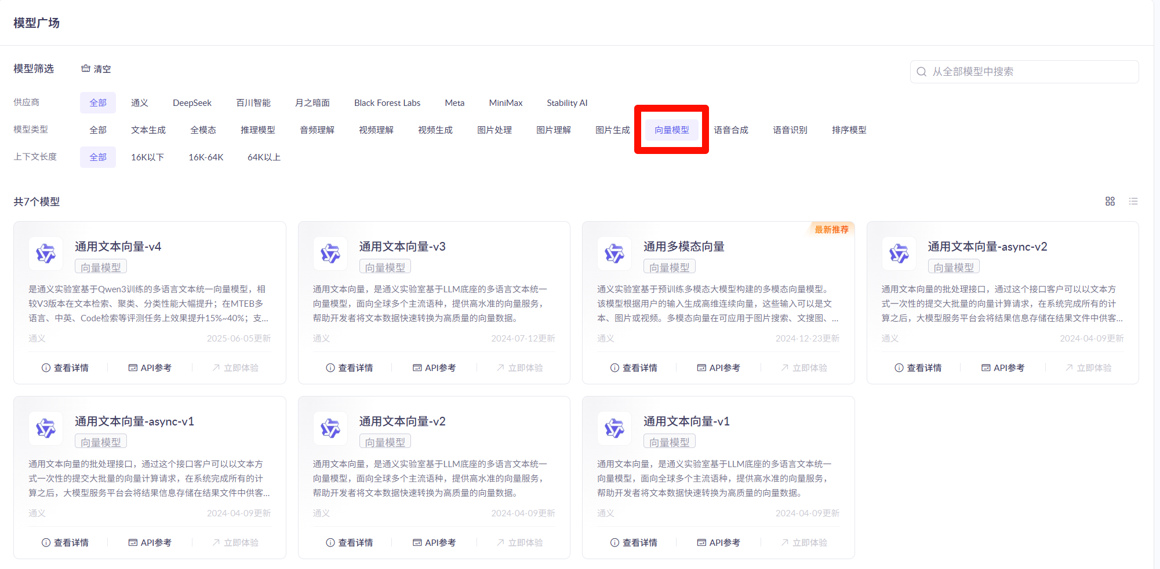
Task: Click the 最新推荐 badge on 通用多模态向量
Action: [831, 229]
